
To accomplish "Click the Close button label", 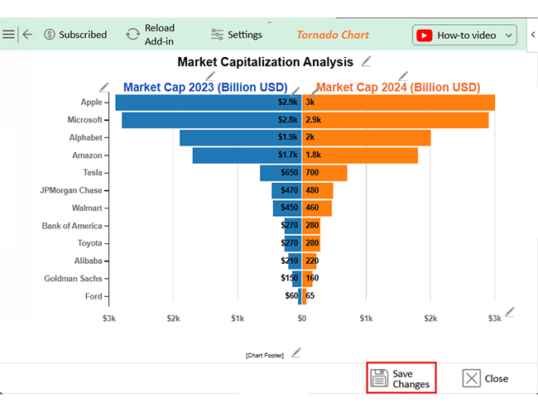I will tap(496, 379).
